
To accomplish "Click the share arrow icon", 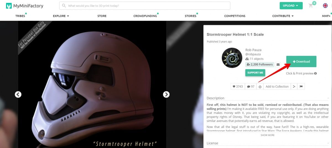I will coord(294,86).
